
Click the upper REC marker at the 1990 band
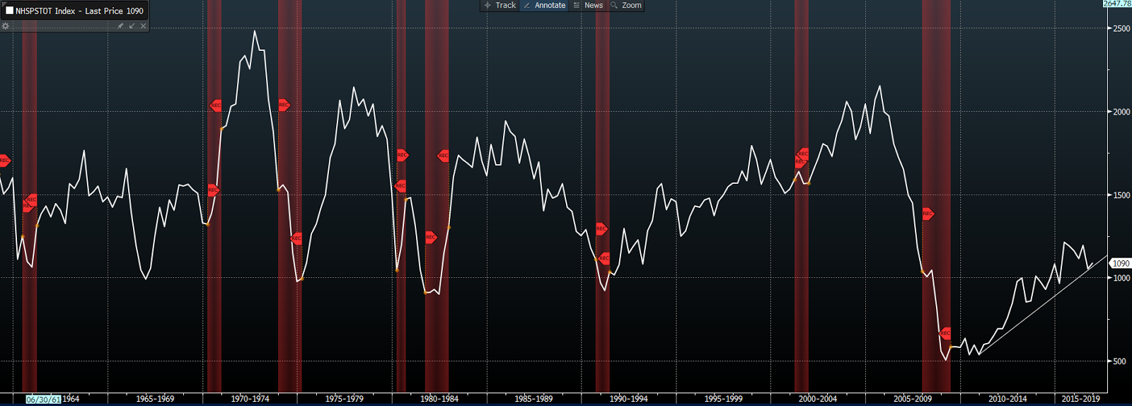pyautogui.click(x=601, y=228)
